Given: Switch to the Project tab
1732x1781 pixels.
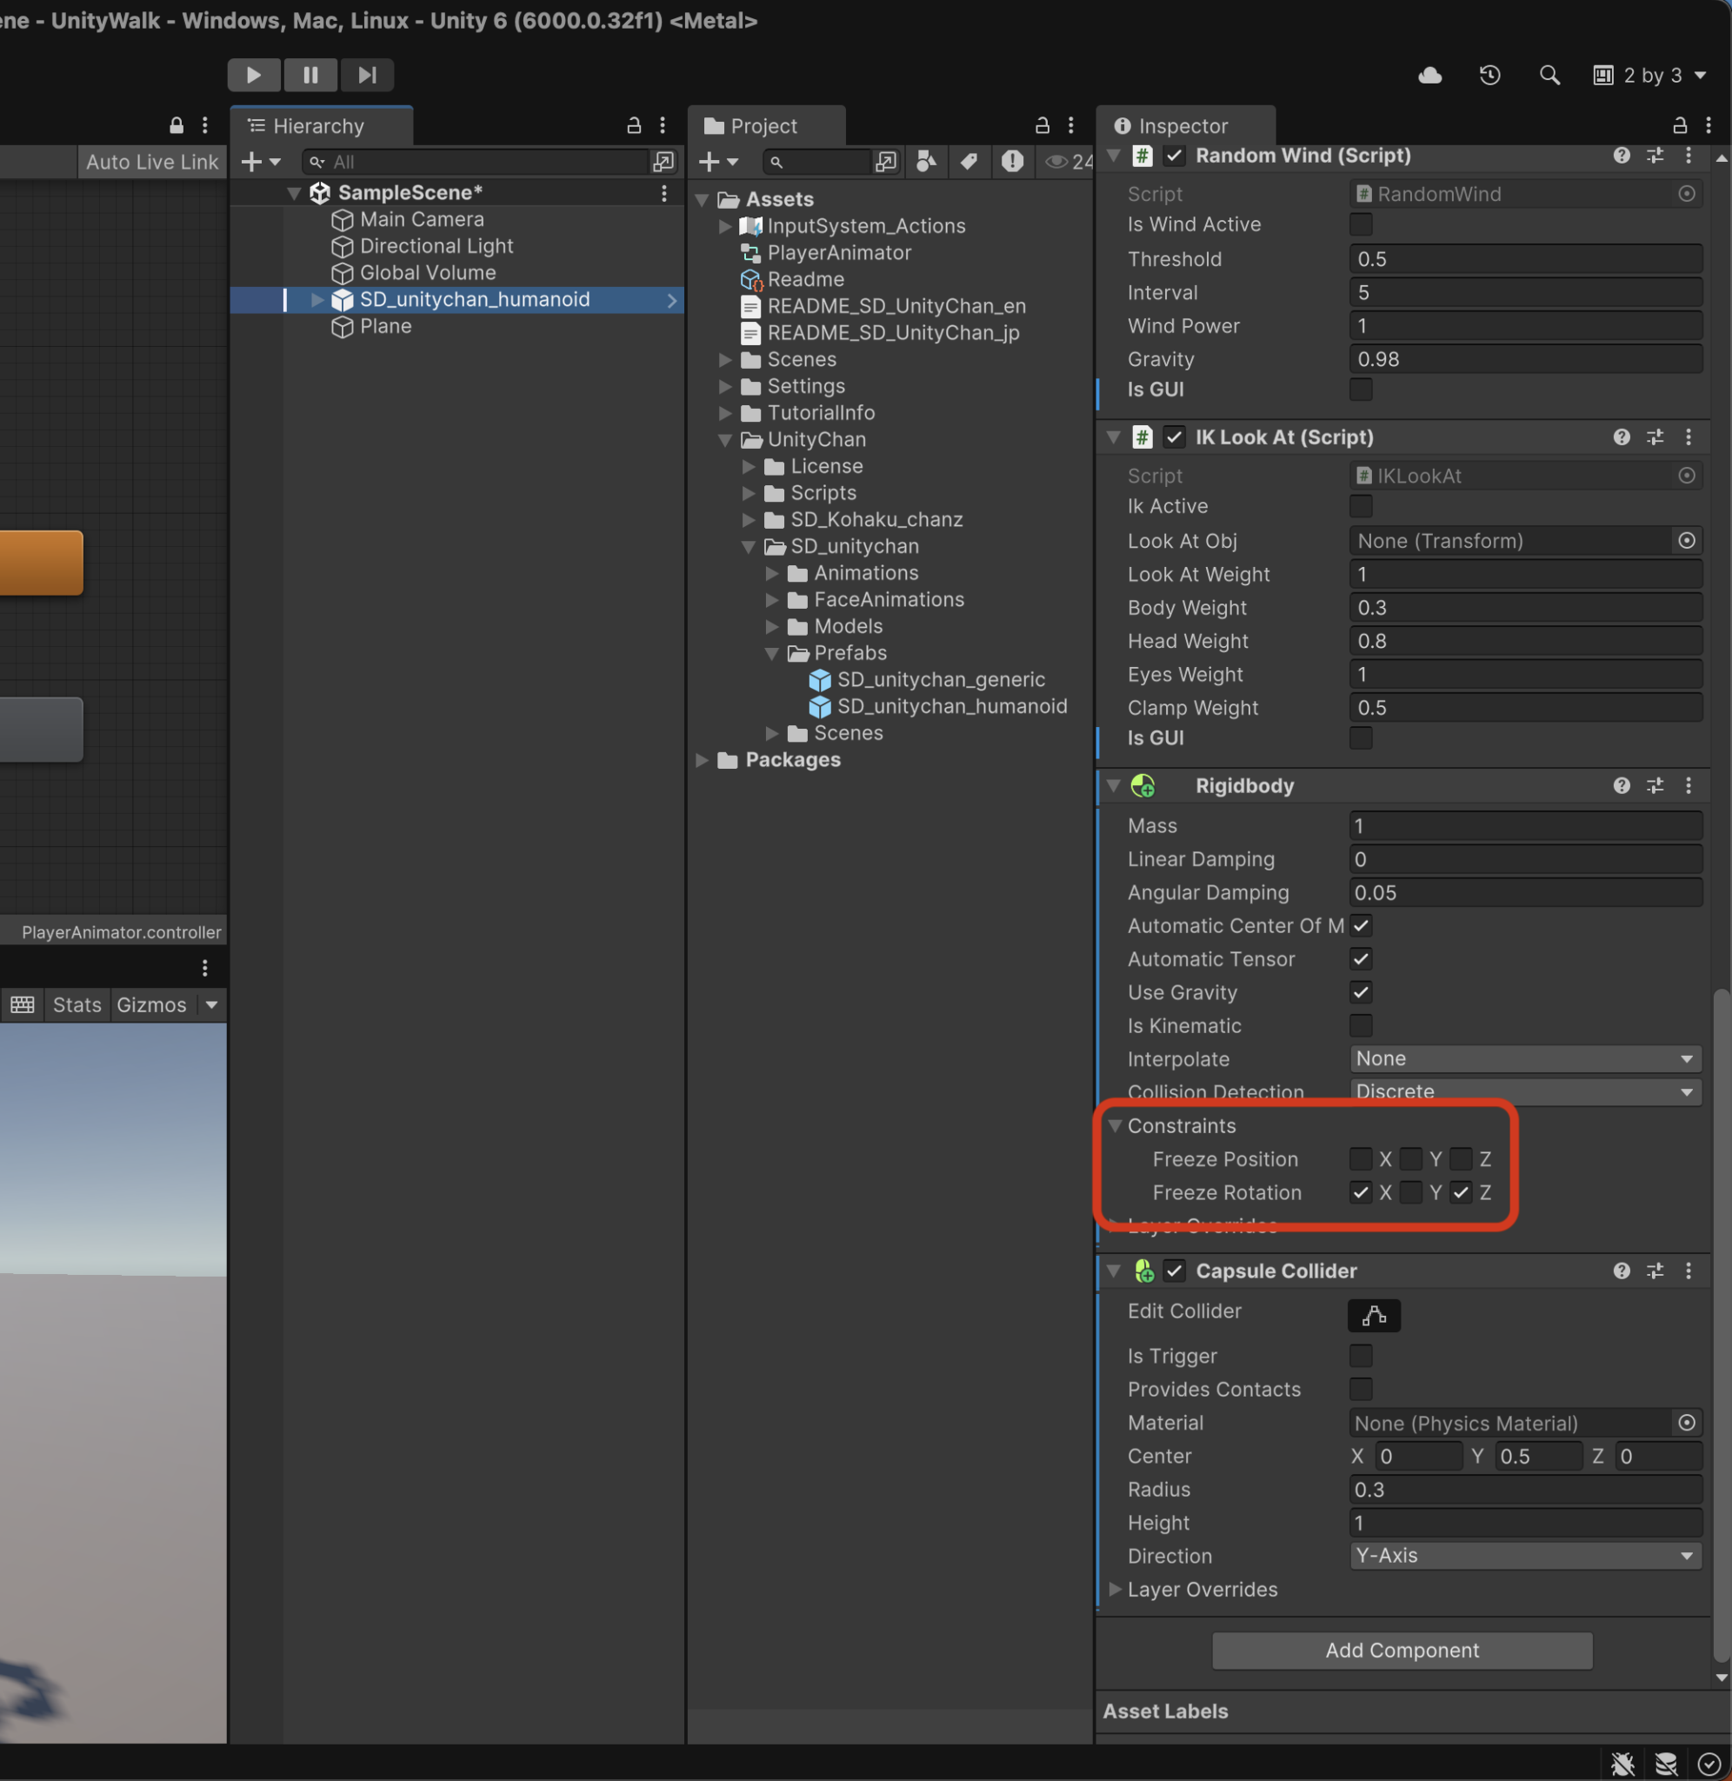Looking at the screenshot, I should tap(766, 125).
